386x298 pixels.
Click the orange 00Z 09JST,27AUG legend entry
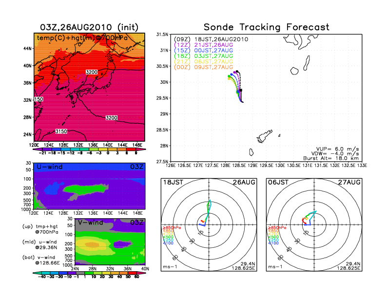[203, 67]
